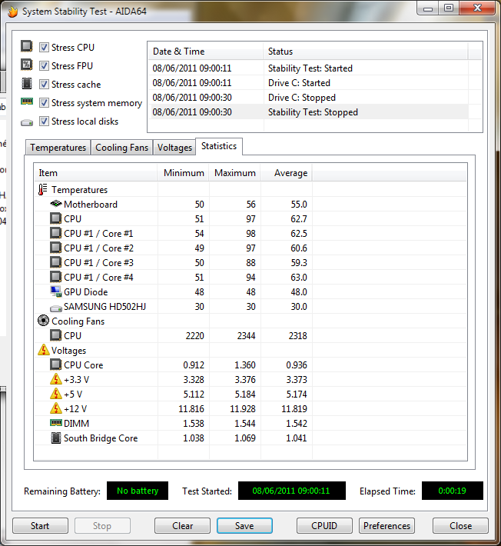This screenshot has height=546, width=501.
Task: Click the CPU maximum temperature value 97
Action: 250,219
